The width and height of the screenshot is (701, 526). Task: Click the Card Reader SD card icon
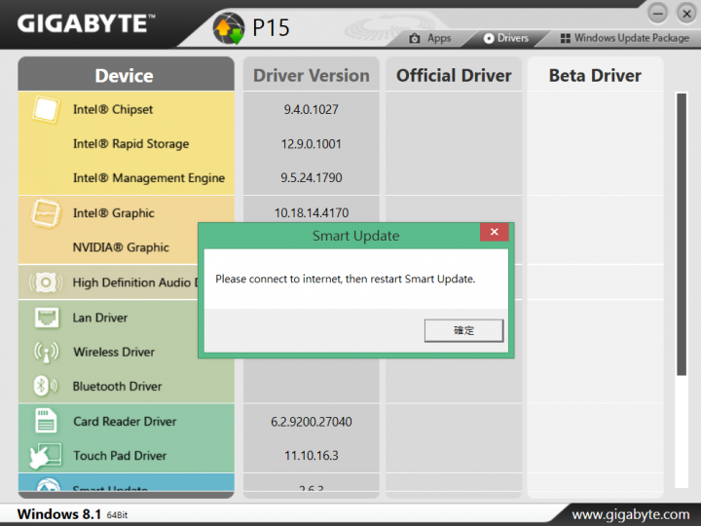[46, 421]
